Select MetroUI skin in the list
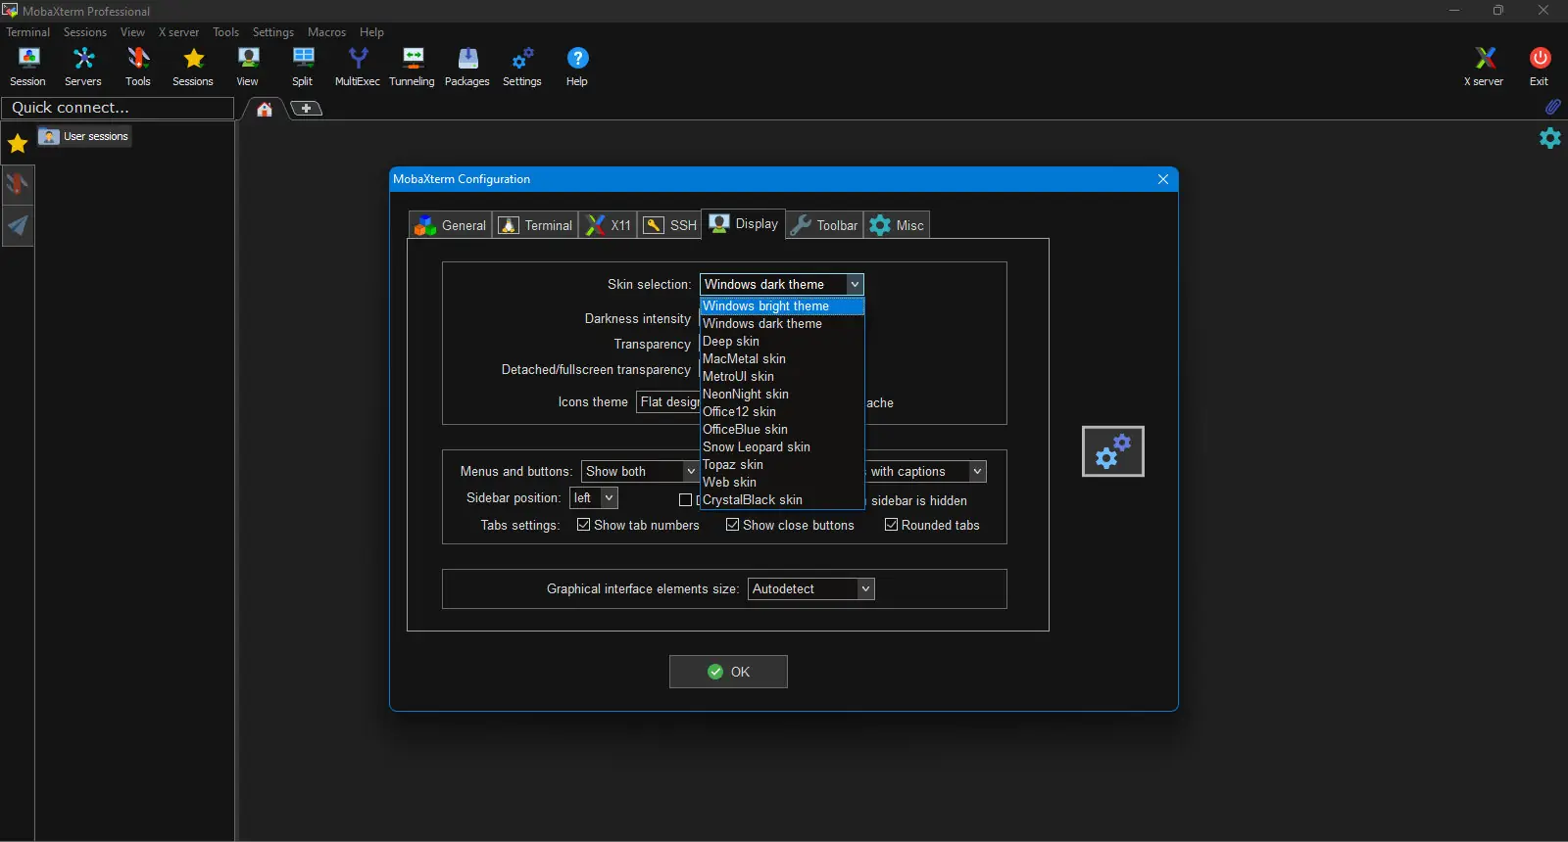The width and height of the screenshot is (1568, 842). point(782,377)
